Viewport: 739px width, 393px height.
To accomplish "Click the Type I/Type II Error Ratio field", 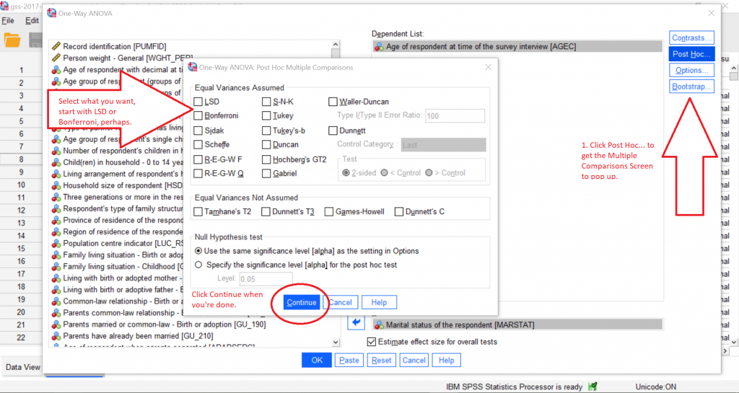I will (455, 116).
